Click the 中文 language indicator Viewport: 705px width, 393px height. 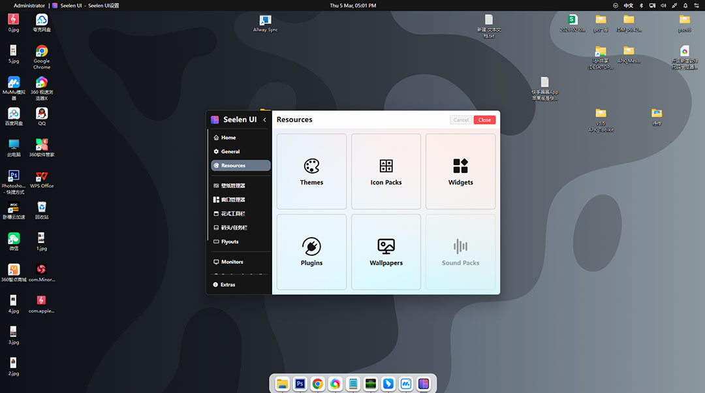point(628,5)
